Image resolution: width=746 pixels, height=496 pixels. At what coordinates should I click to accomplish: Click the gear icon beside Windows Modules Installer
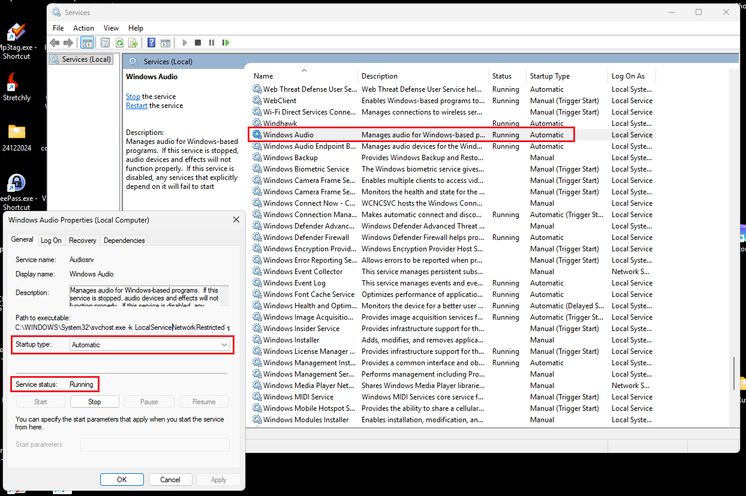pos(257,420)
